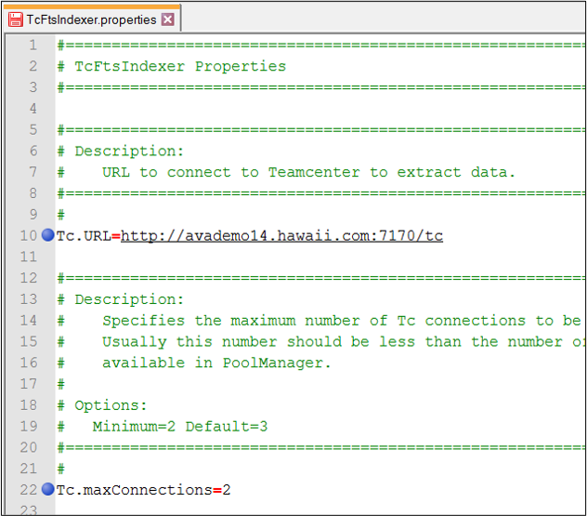Click the 'TcFtsIndexer Properties' comment header

click(180, 67)
